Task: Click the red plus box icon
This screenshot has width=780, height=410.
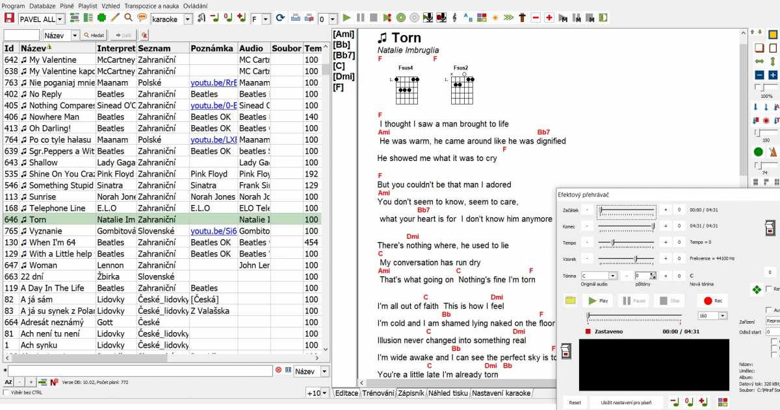Action: tap(549, 18)
